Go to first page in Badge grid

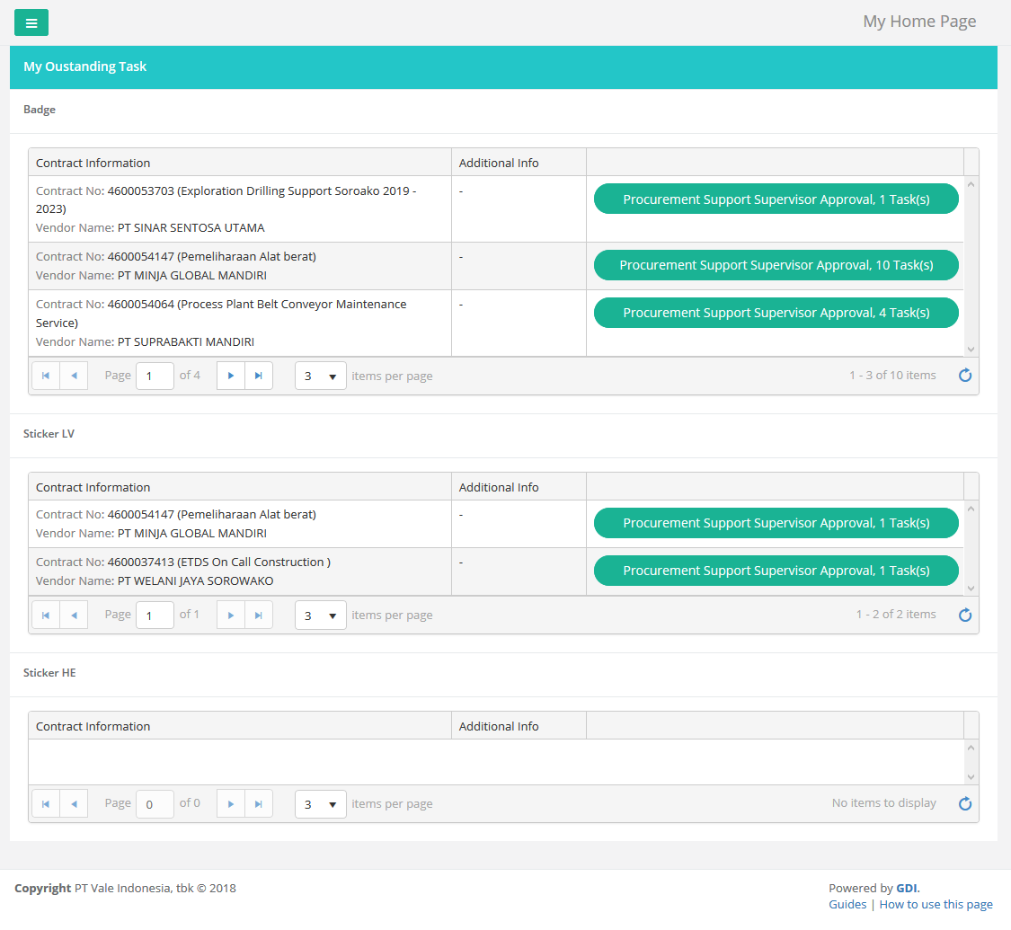pyautogui.click(x=46, y=376)
